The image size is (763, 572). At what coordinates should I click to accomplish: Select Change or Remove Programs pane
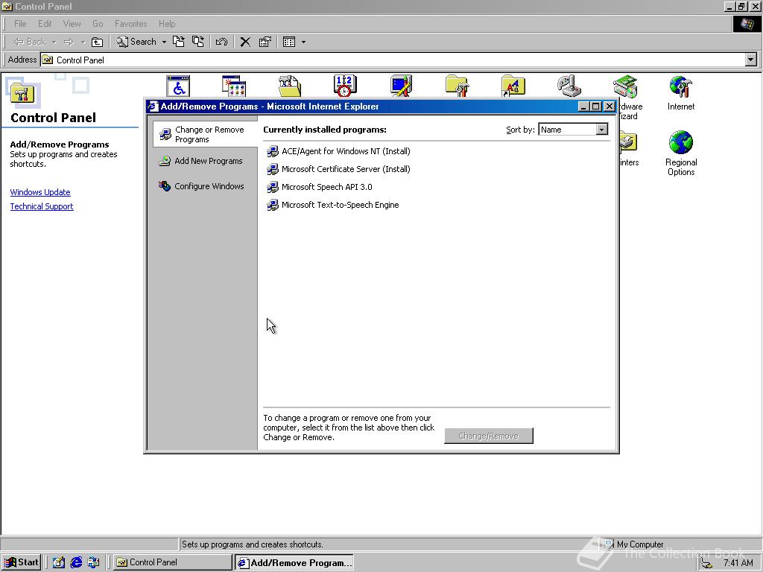pyautogui.click(x=205, y=134)
